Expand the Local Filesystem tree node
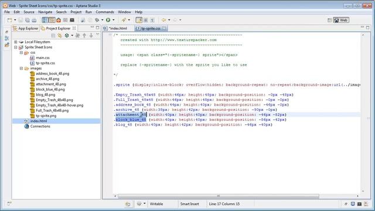Image resolution: width=375 pixels, height=211 pixels. point(16,42)
